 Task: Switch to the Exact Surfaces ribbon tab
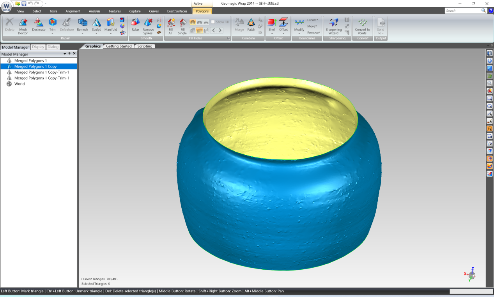pos(177,11)
